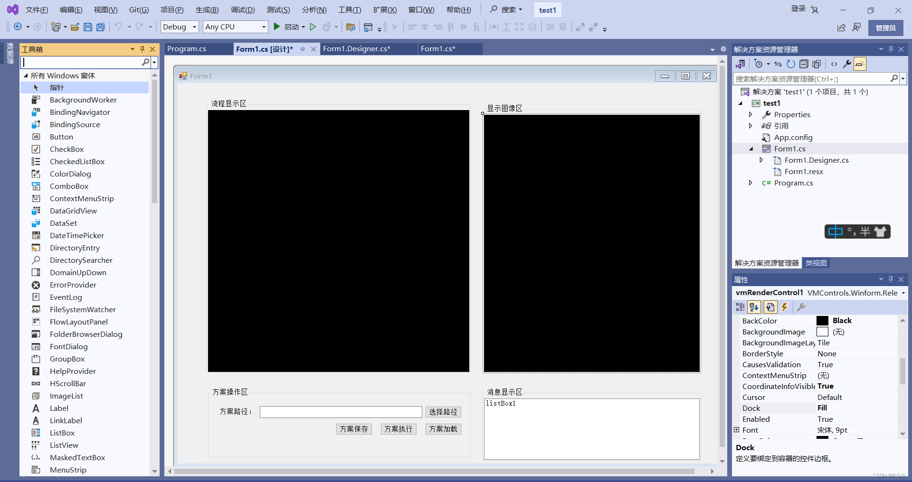
Task: Click the 方案保存 button on the form
Action: tap(354, 429)
